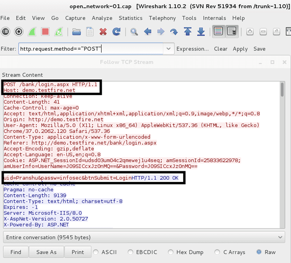This screenshot has width=291, height=263.
Task: Stop capture with the red square icon
Action: (45, 32)
